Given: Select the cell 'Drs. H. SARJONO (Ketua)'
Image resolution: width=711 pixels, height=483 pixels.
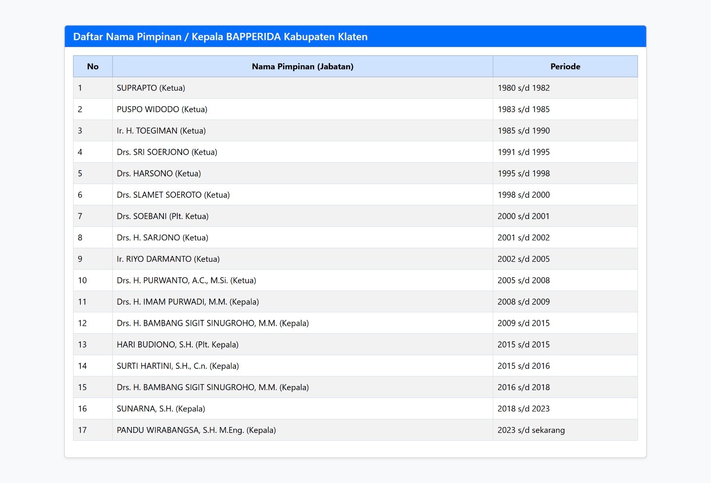Looking at the screenshot, I should [x=303, y=238].
